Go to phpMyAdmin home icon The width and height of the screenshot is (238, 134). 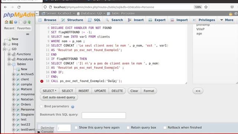(6, 22)
